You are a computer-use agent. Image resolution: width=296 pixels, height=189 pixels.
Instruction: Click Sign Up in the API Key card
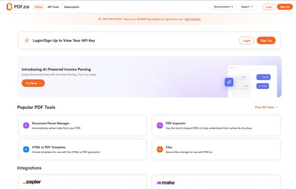pyautogui.click(x=266, y=41)
